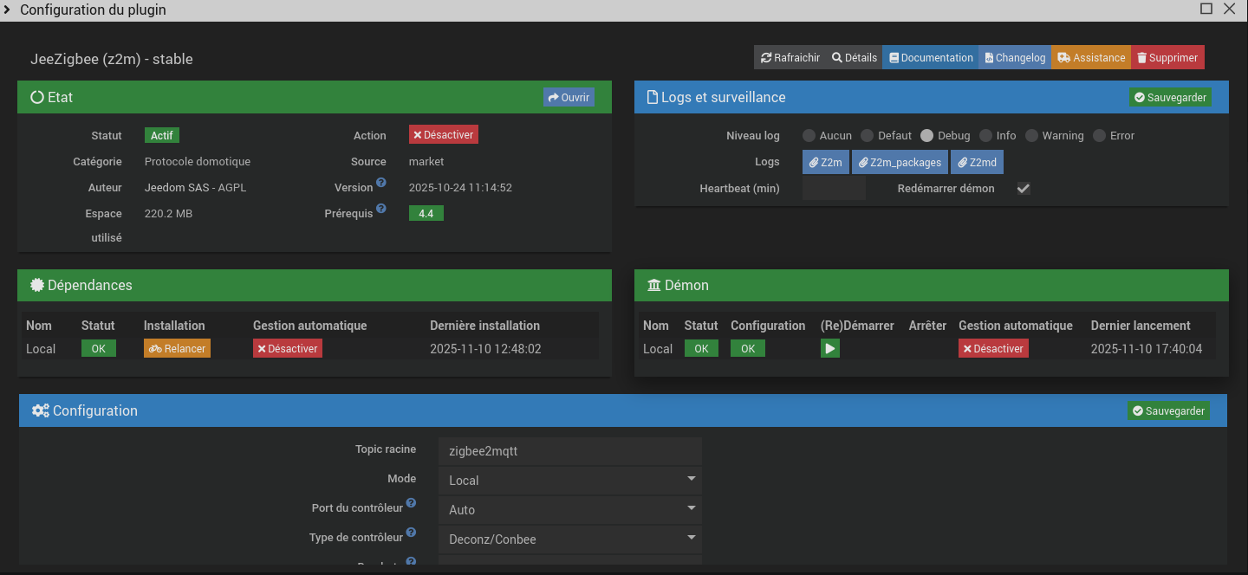The width and height of the screenshot is (1248, 575).
Task: Click help icon next to Port du contrôleur
Action: [411, 503]
